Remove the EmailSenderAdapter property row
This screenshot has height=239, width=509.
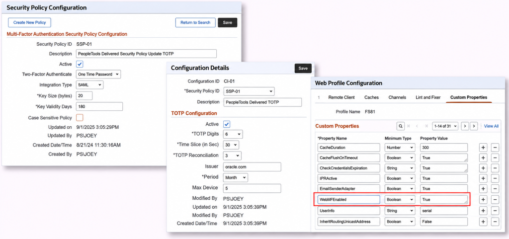point(495,189)
